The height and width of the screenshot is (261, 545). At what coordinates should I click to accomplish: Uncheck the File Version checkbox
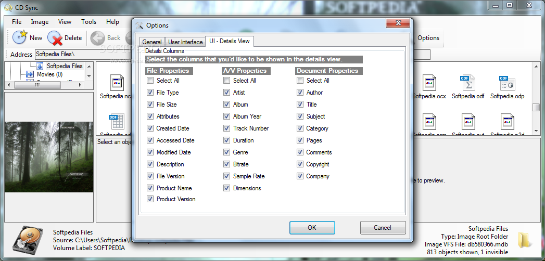[x=150, y=176]
